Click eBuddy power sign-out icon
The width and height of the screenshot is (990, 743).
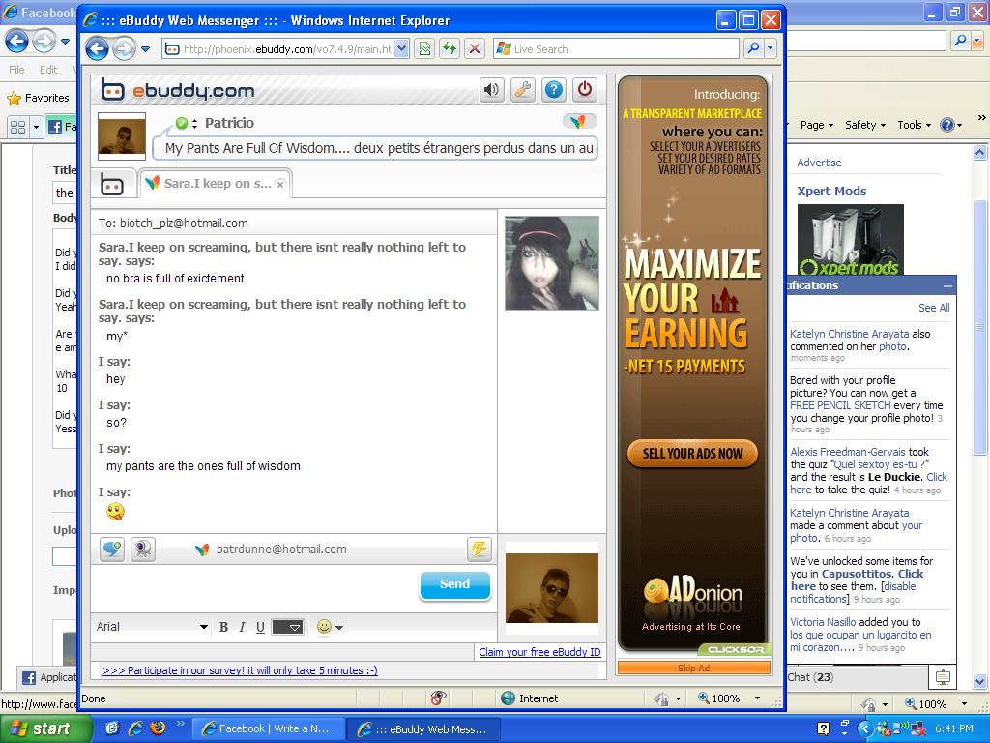tap(585, 90)
